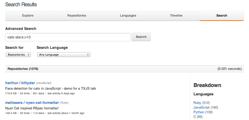This screenshot has height=120, width=249.
Task: Filter results by Python language
Action: [199, 112]
